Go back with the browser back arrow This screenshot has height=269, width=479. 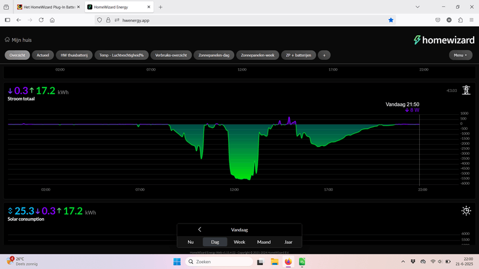pyautogui.click(x=19, y=20)
